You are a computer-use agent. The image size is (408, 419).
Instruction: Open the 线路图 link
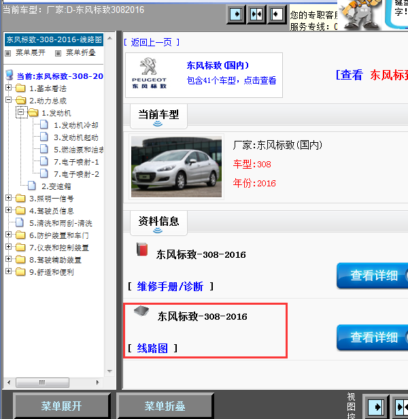152,348
